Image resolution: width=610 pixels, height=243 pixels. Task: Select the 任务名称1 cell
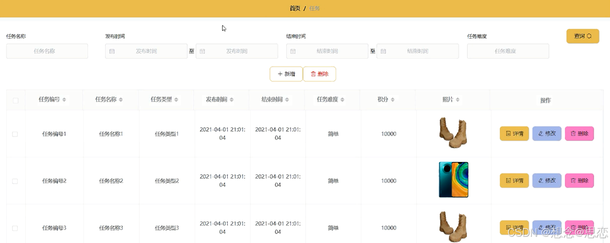coord(111,134)
